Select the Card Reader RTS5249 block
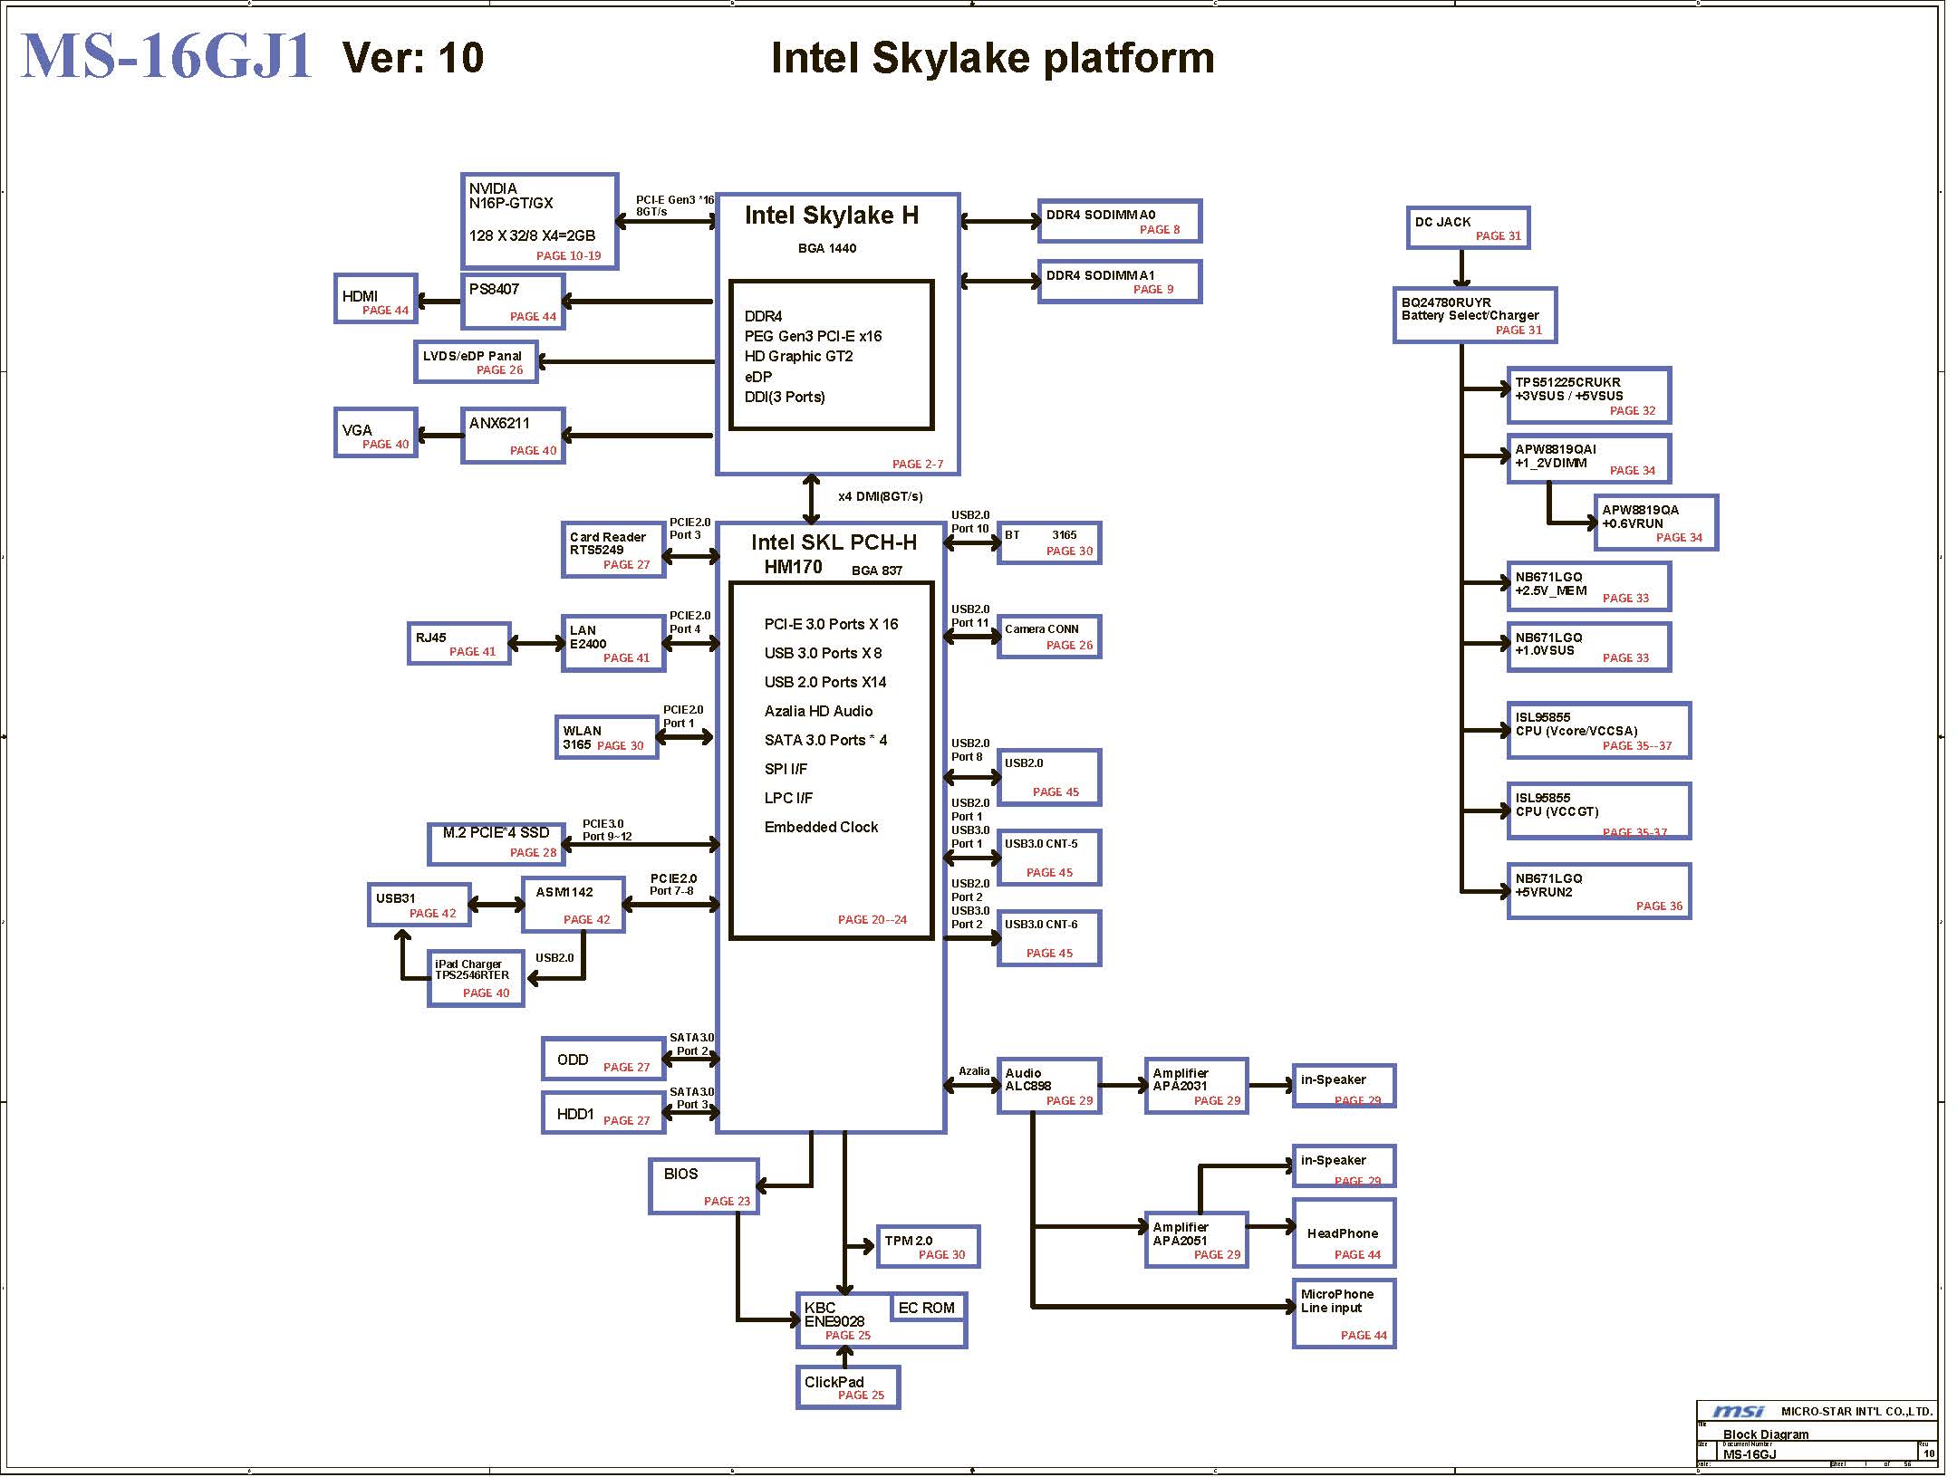1957x1477 pixels. click(613, 550)
